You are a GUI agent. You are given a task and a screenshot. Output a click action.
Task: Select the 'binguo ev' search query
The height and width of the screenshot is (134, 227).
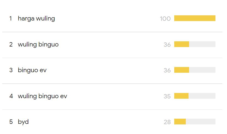pos(32,70)
